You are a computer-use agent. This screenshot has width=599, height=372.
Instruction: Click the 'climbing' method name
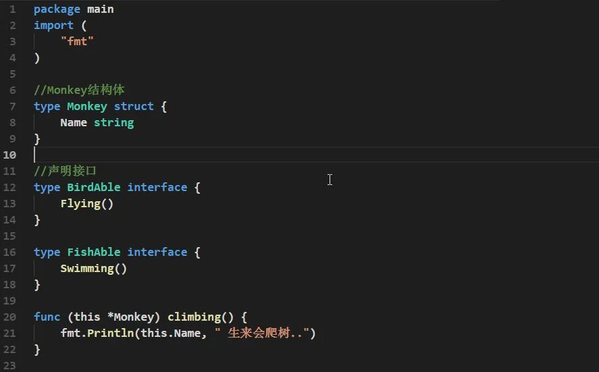[x=194, y=317]
